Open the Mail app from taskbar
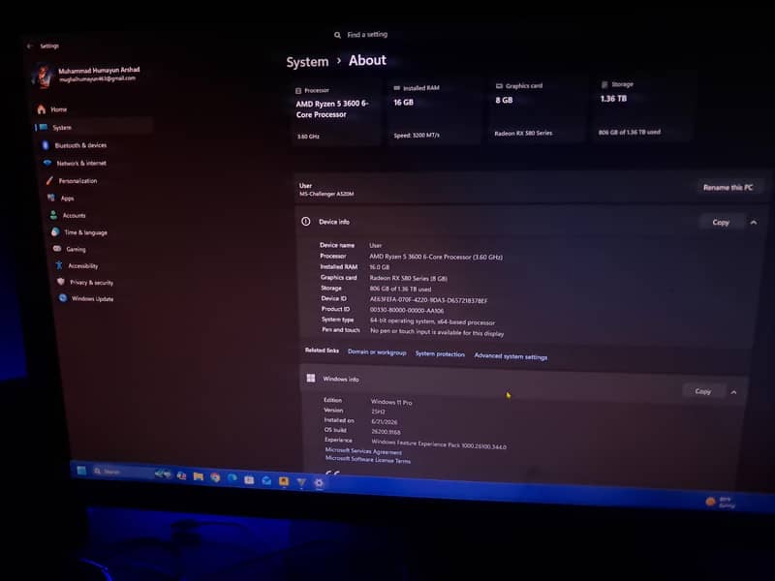Screen dimensions: 775x581 pyautogui.click(x=266, y=480)
